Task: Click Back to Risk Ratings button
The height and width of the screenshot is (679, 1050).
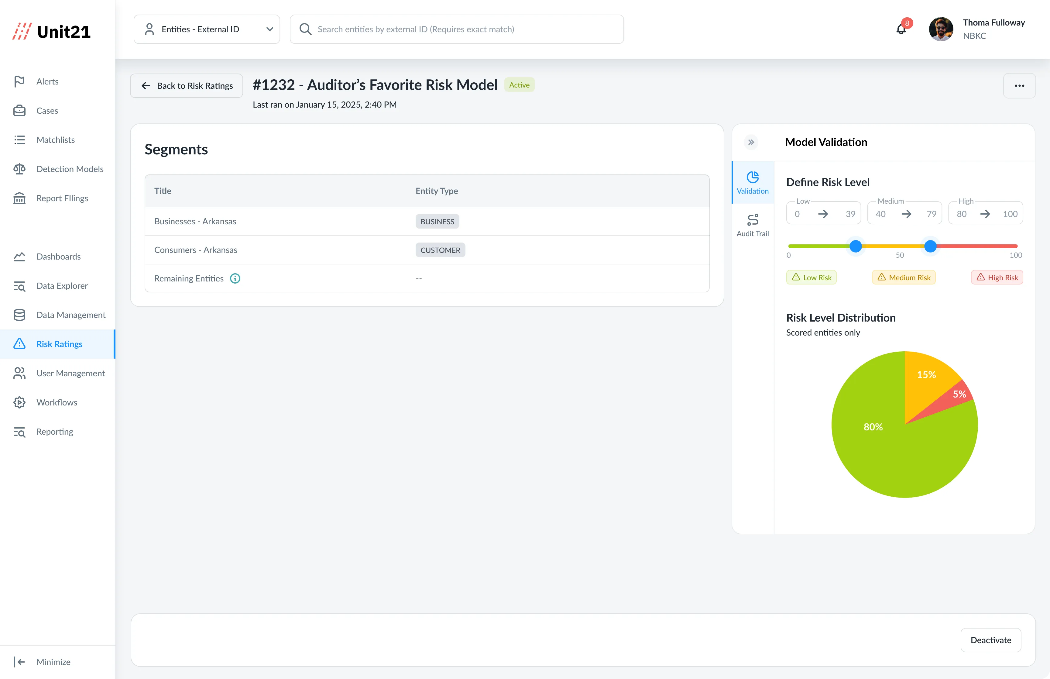Action: click(186, 85)
